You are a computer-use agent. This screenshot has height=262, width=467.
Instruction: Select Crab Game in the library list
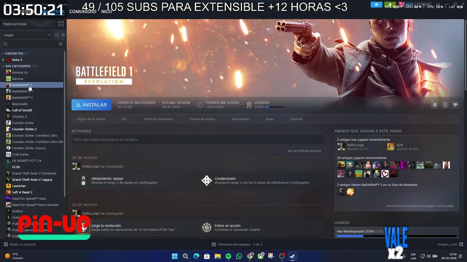[32, 154]
